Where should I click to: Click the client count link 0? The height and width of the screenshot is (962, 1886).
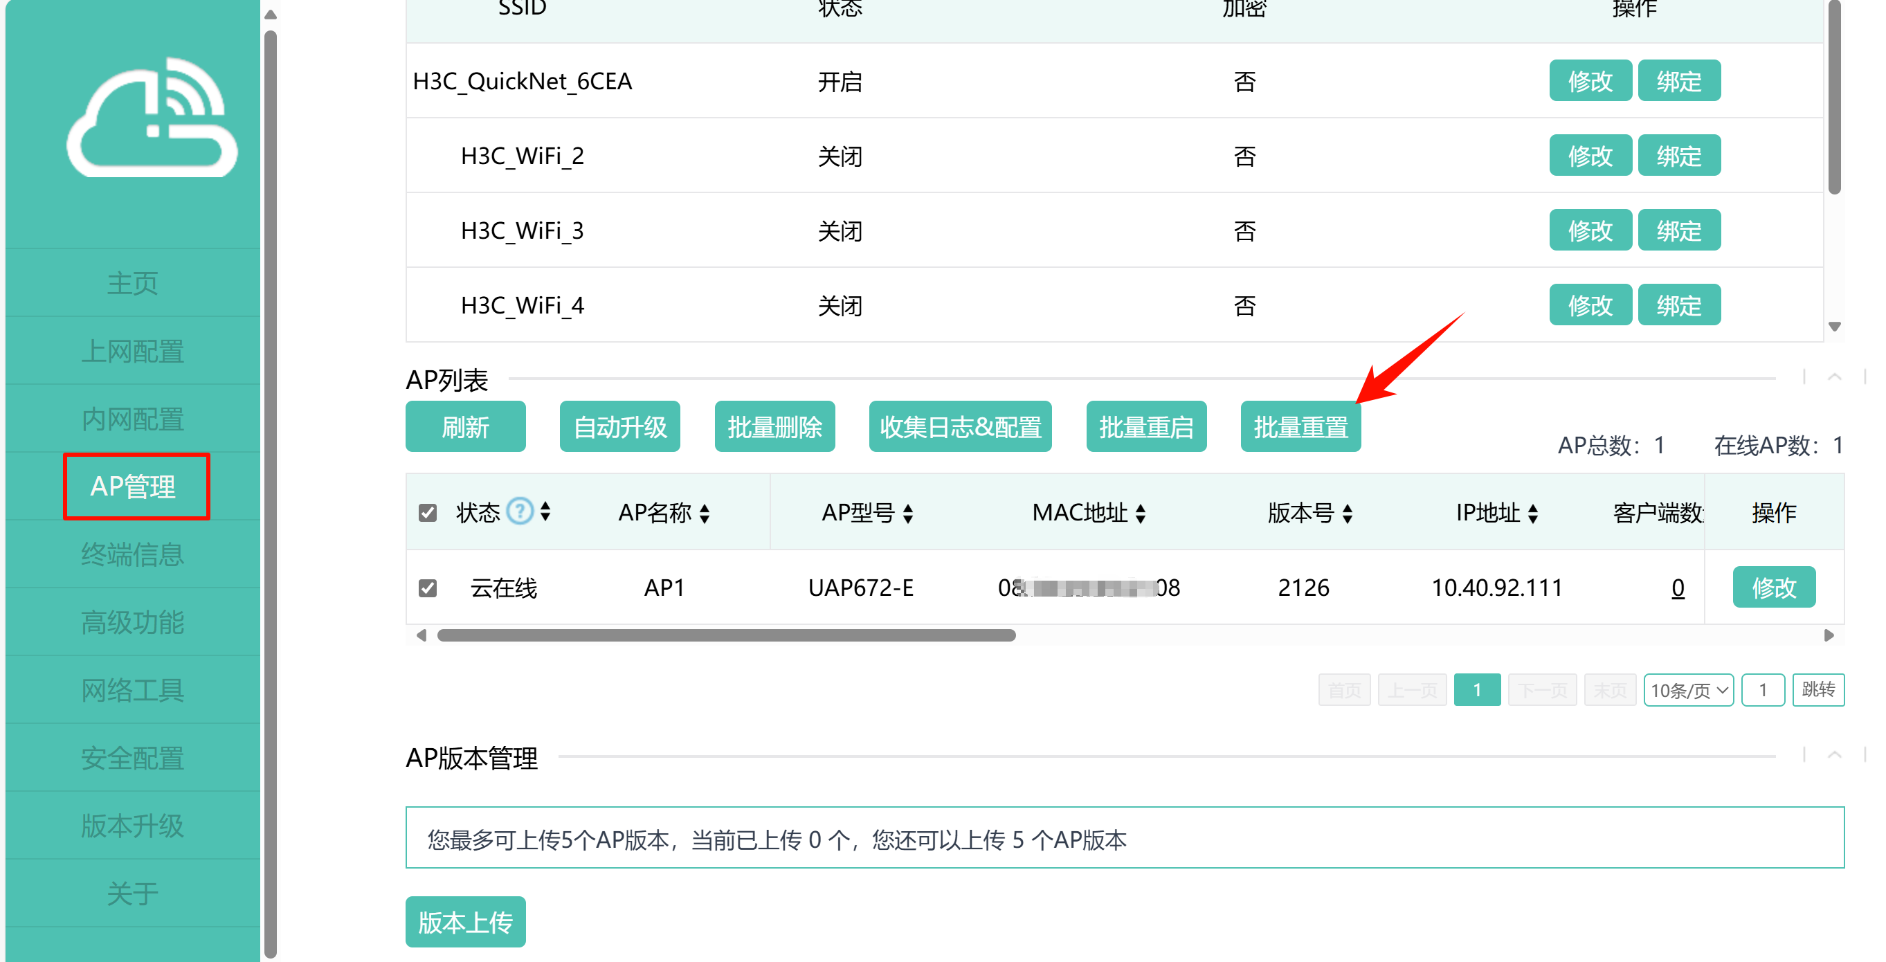coord(1678,588)
